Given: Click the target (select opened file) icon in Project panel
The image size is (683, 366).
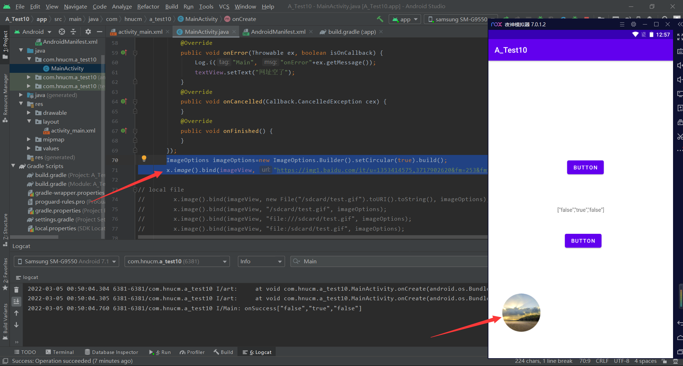Looking at the screenshot, I should tap(62, 32).
